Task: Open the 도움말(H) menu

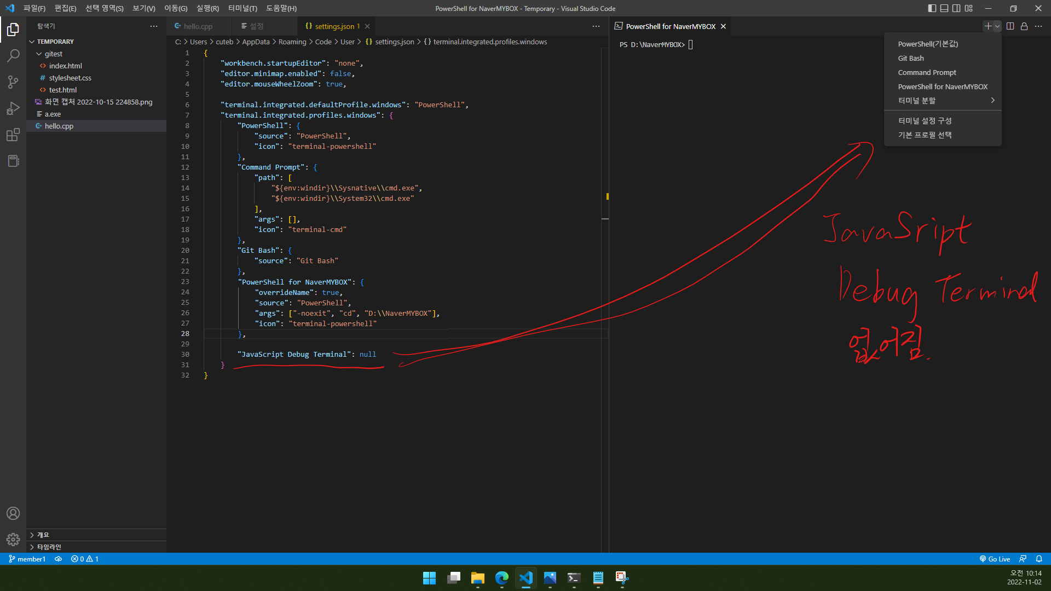Action: point(281,8)
